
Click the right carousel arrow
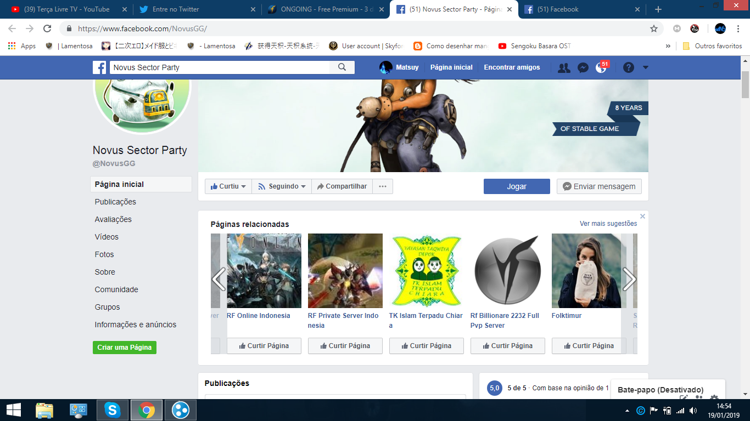[x=629, y=279]
